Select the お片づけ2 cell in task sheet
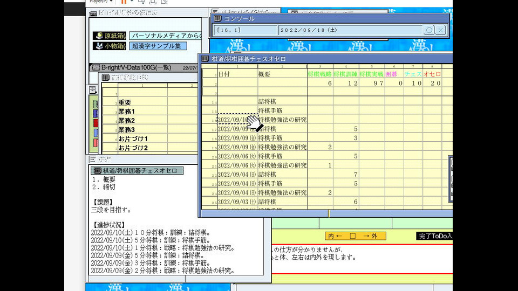Viewport: 518px width, 291px height. [142, 148]
